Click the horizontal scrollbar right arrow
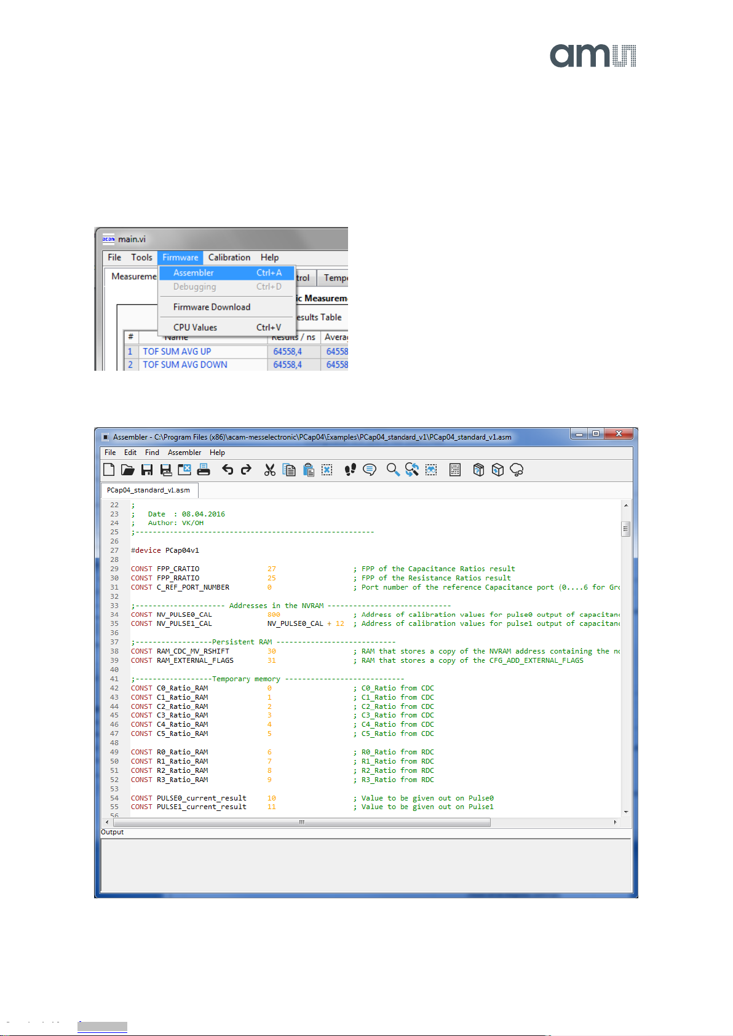Viewport: 733px width, 1036px height. (615, 822)
